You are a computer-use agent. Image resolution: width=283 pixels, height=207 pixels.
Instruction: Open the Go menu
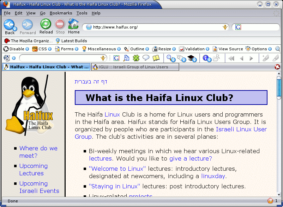[x=43, y=13]
